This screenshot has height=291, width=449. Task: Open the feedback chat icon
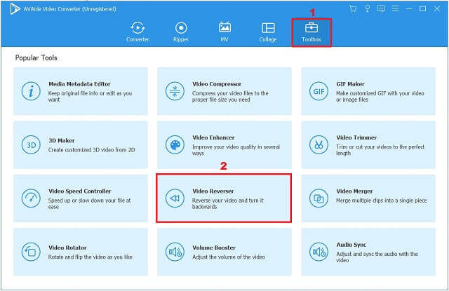(x=381, y=8)
